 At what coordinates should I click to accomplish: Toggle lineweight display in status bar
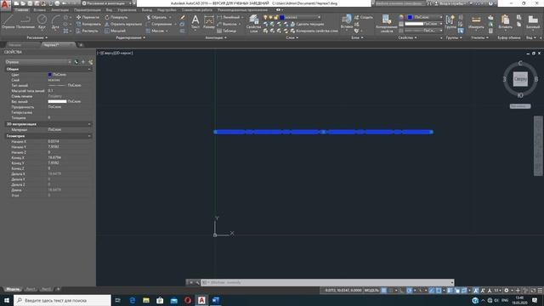pos(450,291)
